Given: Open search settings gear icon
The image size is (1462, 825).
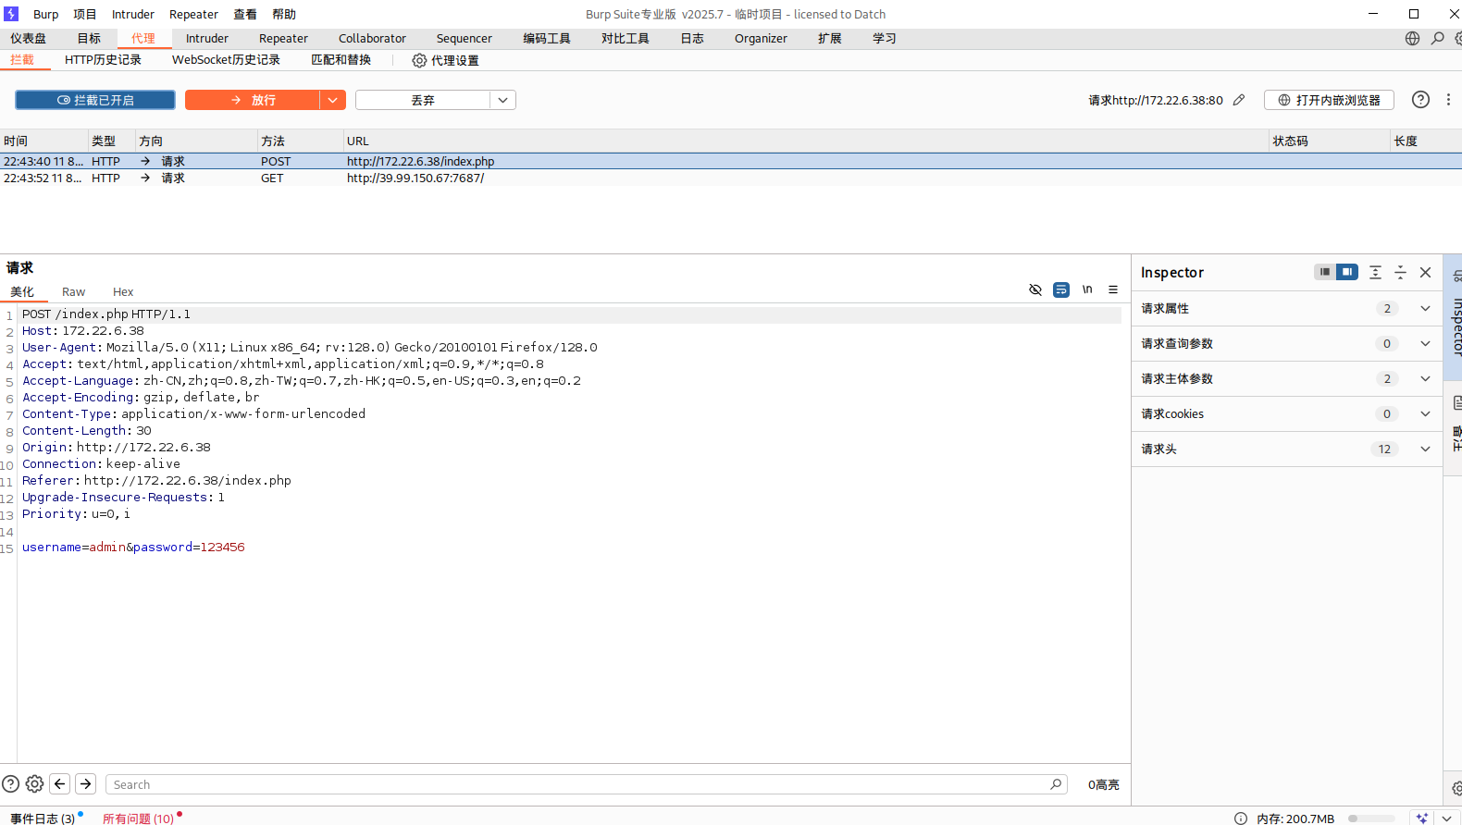Looking at the screenshot, I should pyautogui.click(x=34, y=783).
